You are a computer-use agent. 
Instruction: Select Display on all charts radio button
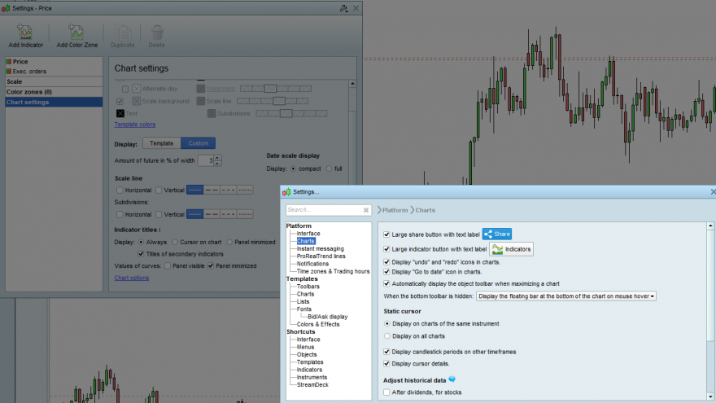tap(387, 335)
